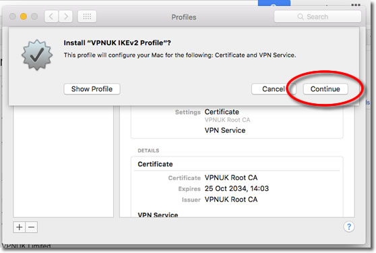Click the VPN Service settings entry
The image size is (376, 253).
tap(225, 130)
